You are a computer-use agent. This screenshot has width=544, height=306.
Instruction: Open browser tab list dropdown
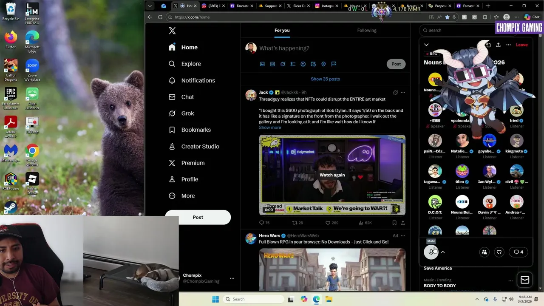pyautogui.click(x=150, y=6)
